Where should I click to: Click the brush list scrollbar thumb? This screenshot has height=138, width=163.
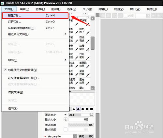(93, 43)
